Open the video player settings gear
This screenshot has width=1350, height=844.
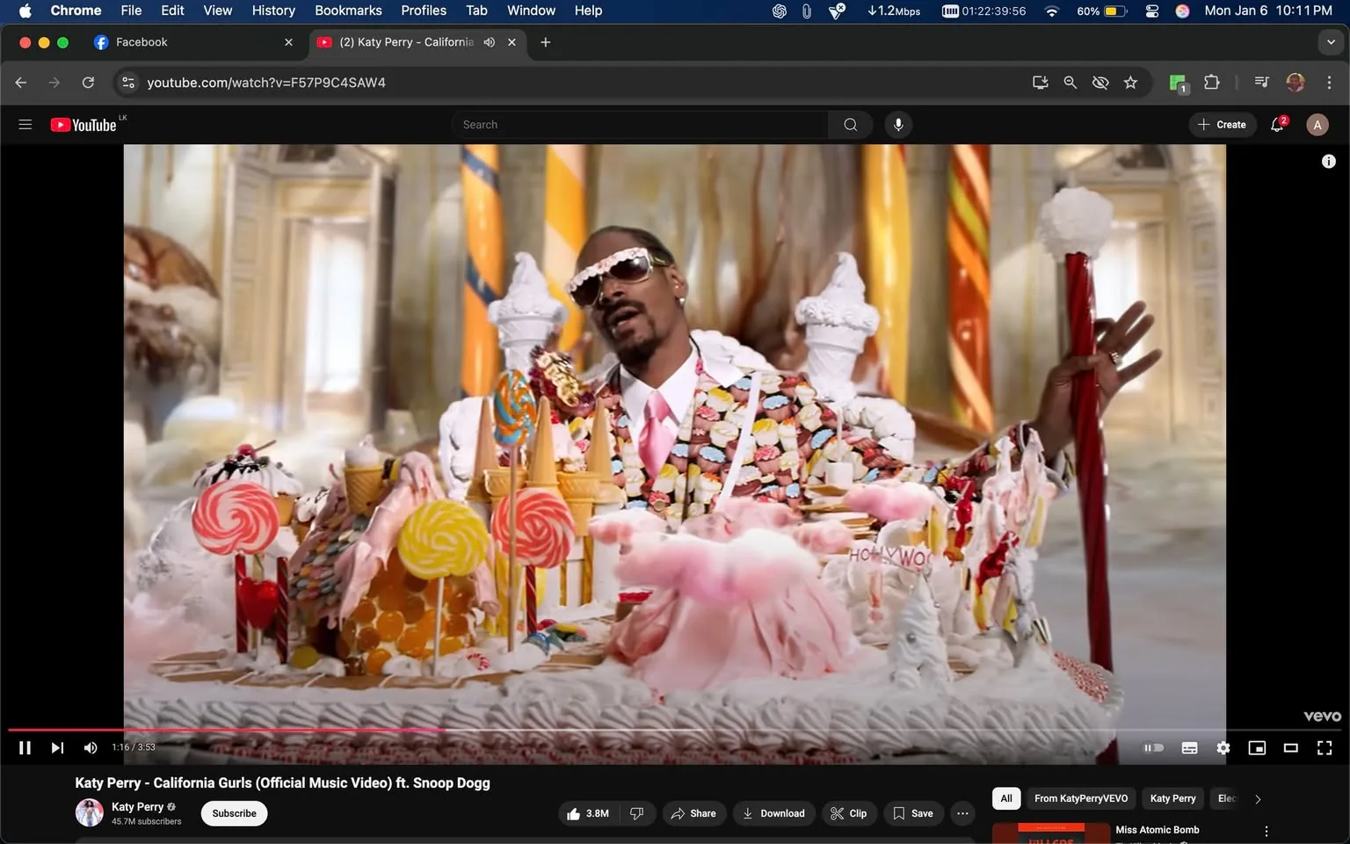click(1223, 747)
